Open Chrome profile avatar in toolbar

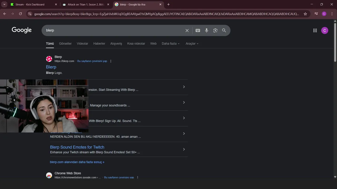point(324,14)
